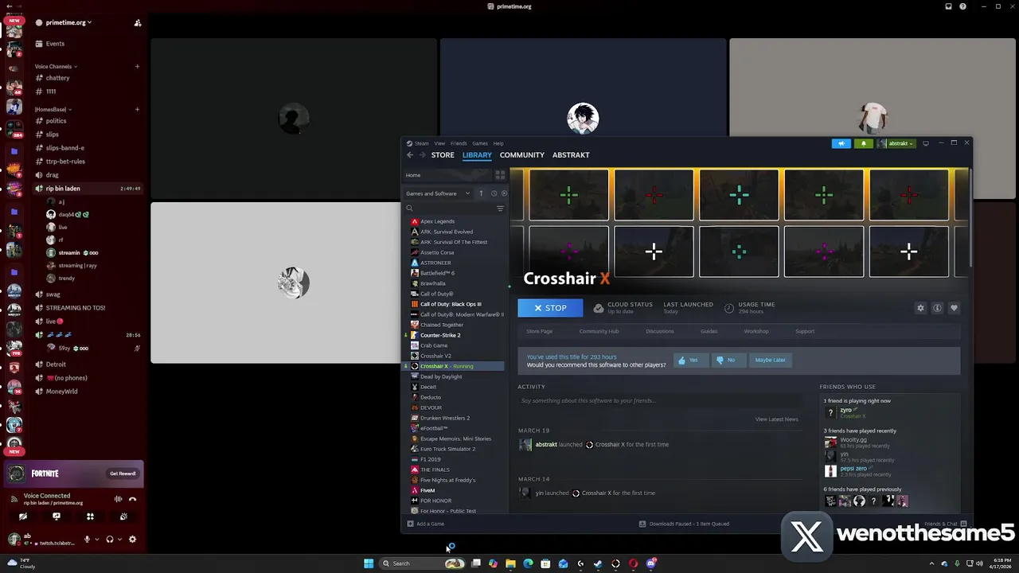Favorite Crosshair X with heart icon
Image resolution: width=1019 pixels, height=573 pixels.
tap(954, 308)
